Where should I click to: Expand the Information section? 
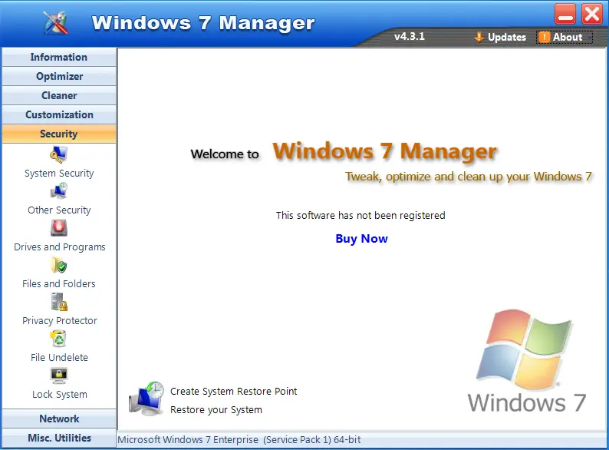coord(59,57)
